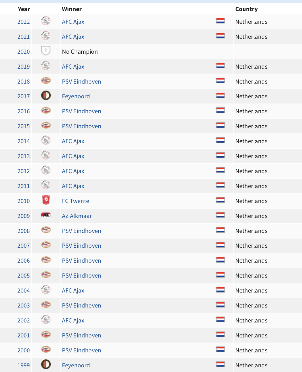Click the AFC Ajax crest in 2022 row
Viewport: 302px width, 372px height.
[x=46, y=21]
